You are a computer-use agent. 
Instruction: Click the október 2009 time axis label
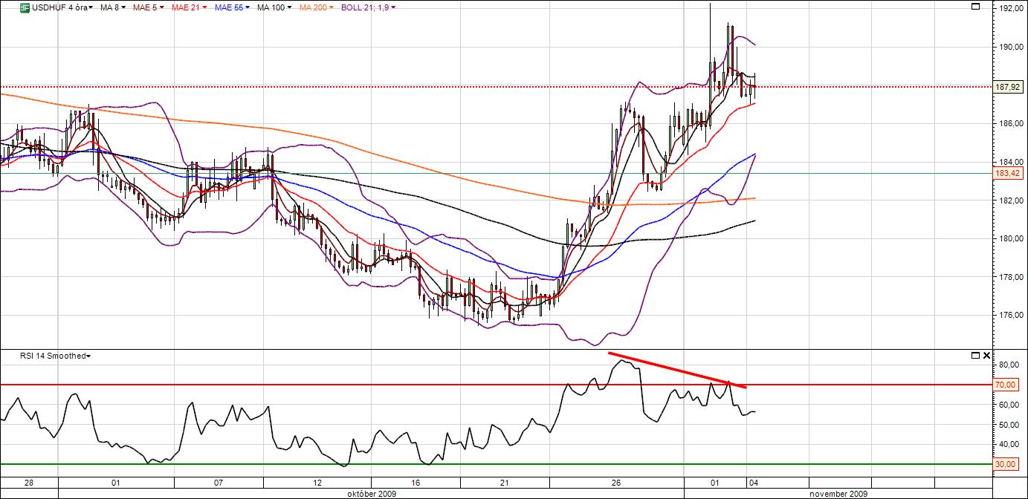pos(372,494)
